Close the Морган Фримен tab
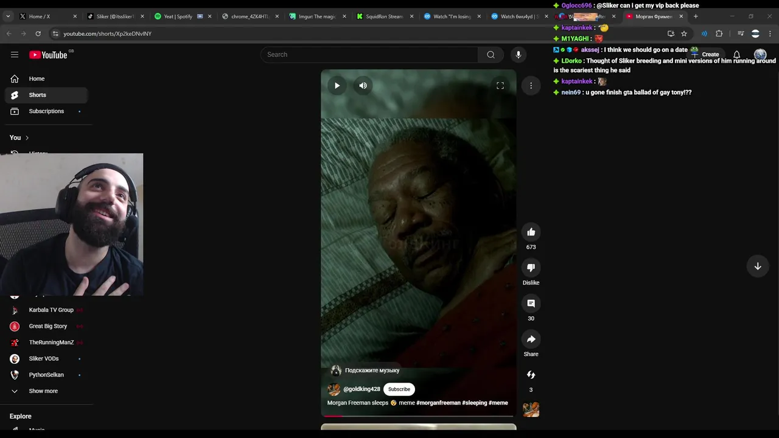 (681, 16)
